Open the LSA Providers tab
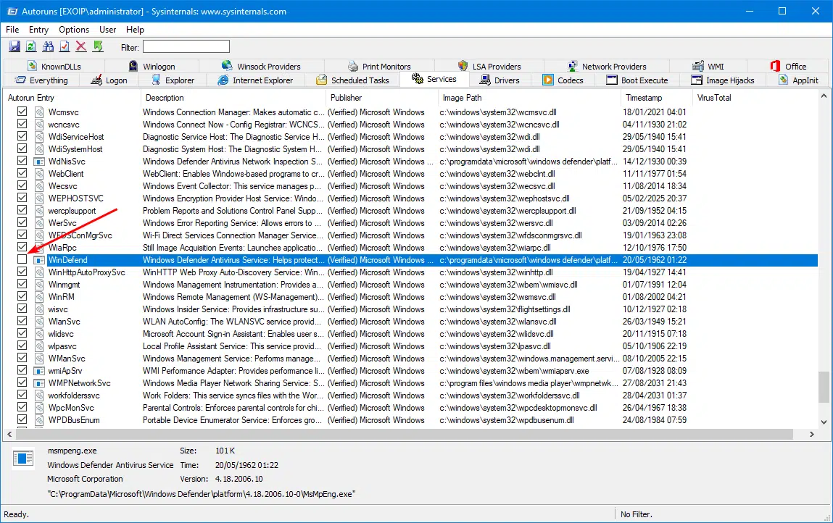The height and width of the screenshot is (523, 833). point(489,67)
